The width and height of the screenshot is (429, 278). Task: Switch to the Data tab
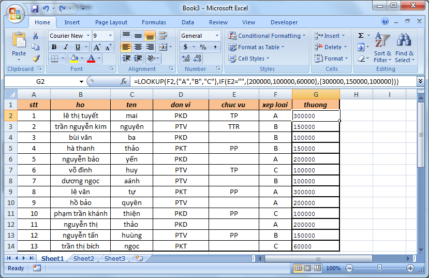[188, 22]
